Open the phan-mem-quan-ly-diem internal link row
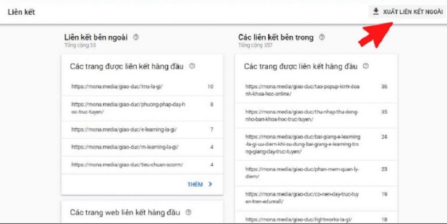Viewport: 447px width, 224px height. 316,173
